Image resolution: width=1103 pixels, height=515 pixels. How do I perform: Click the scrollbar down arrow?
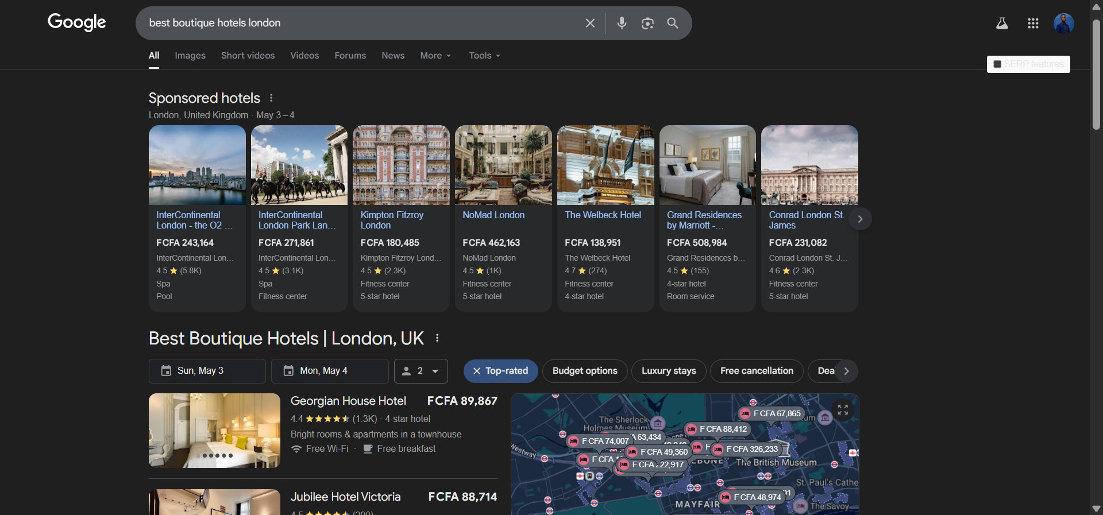1096,509
